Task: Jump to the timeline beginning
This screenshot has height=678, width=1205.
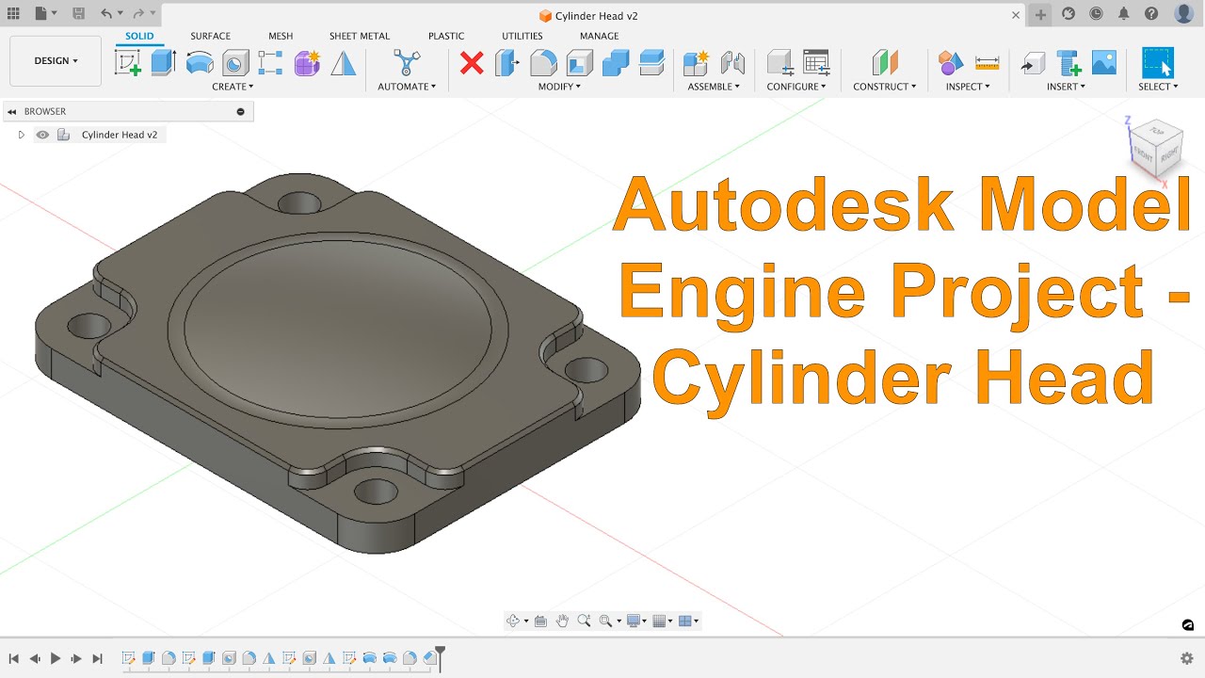Action: [14, 658]
